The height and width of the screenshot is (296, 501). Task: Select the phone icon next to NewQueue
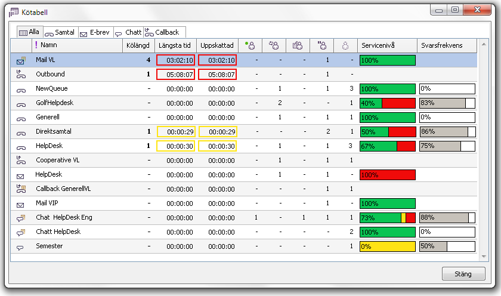[20, 89]
